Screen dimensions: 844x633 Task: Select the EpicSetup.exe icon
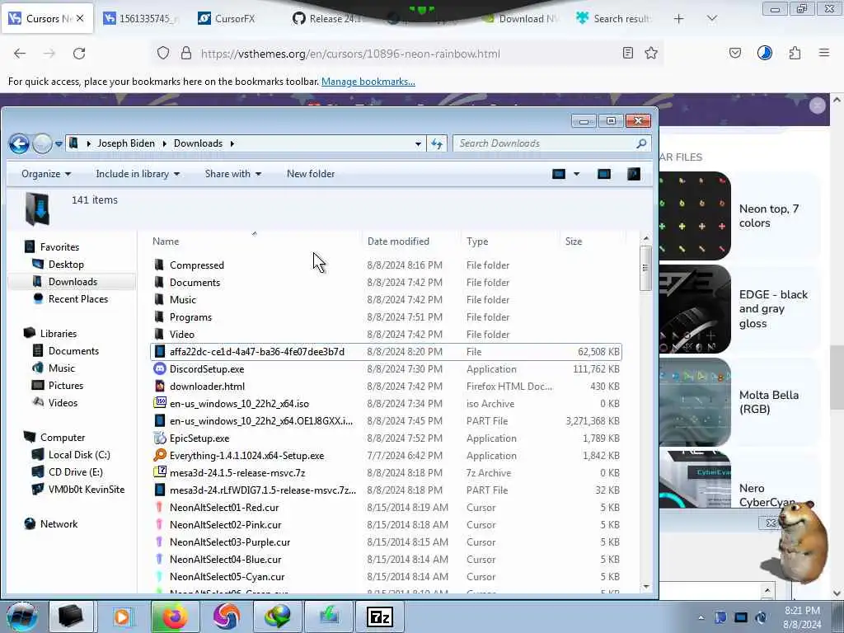pyautogui.click(x=159, y=438)
